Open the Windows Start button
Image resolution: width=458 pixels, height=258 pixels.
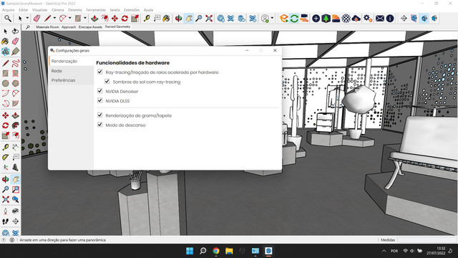point(190,251)
